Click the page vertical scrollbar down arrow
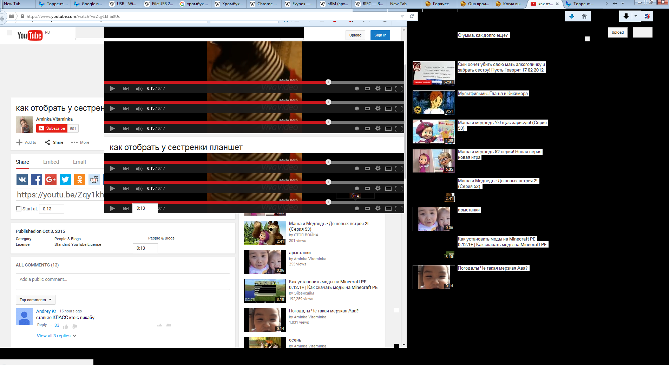This screenshot has width=669, height=365. click(404, 345)
